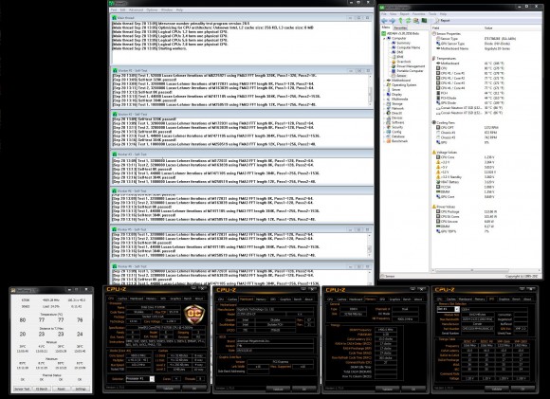Click the AIDA64 green up-level arrow

click(400, 21)
